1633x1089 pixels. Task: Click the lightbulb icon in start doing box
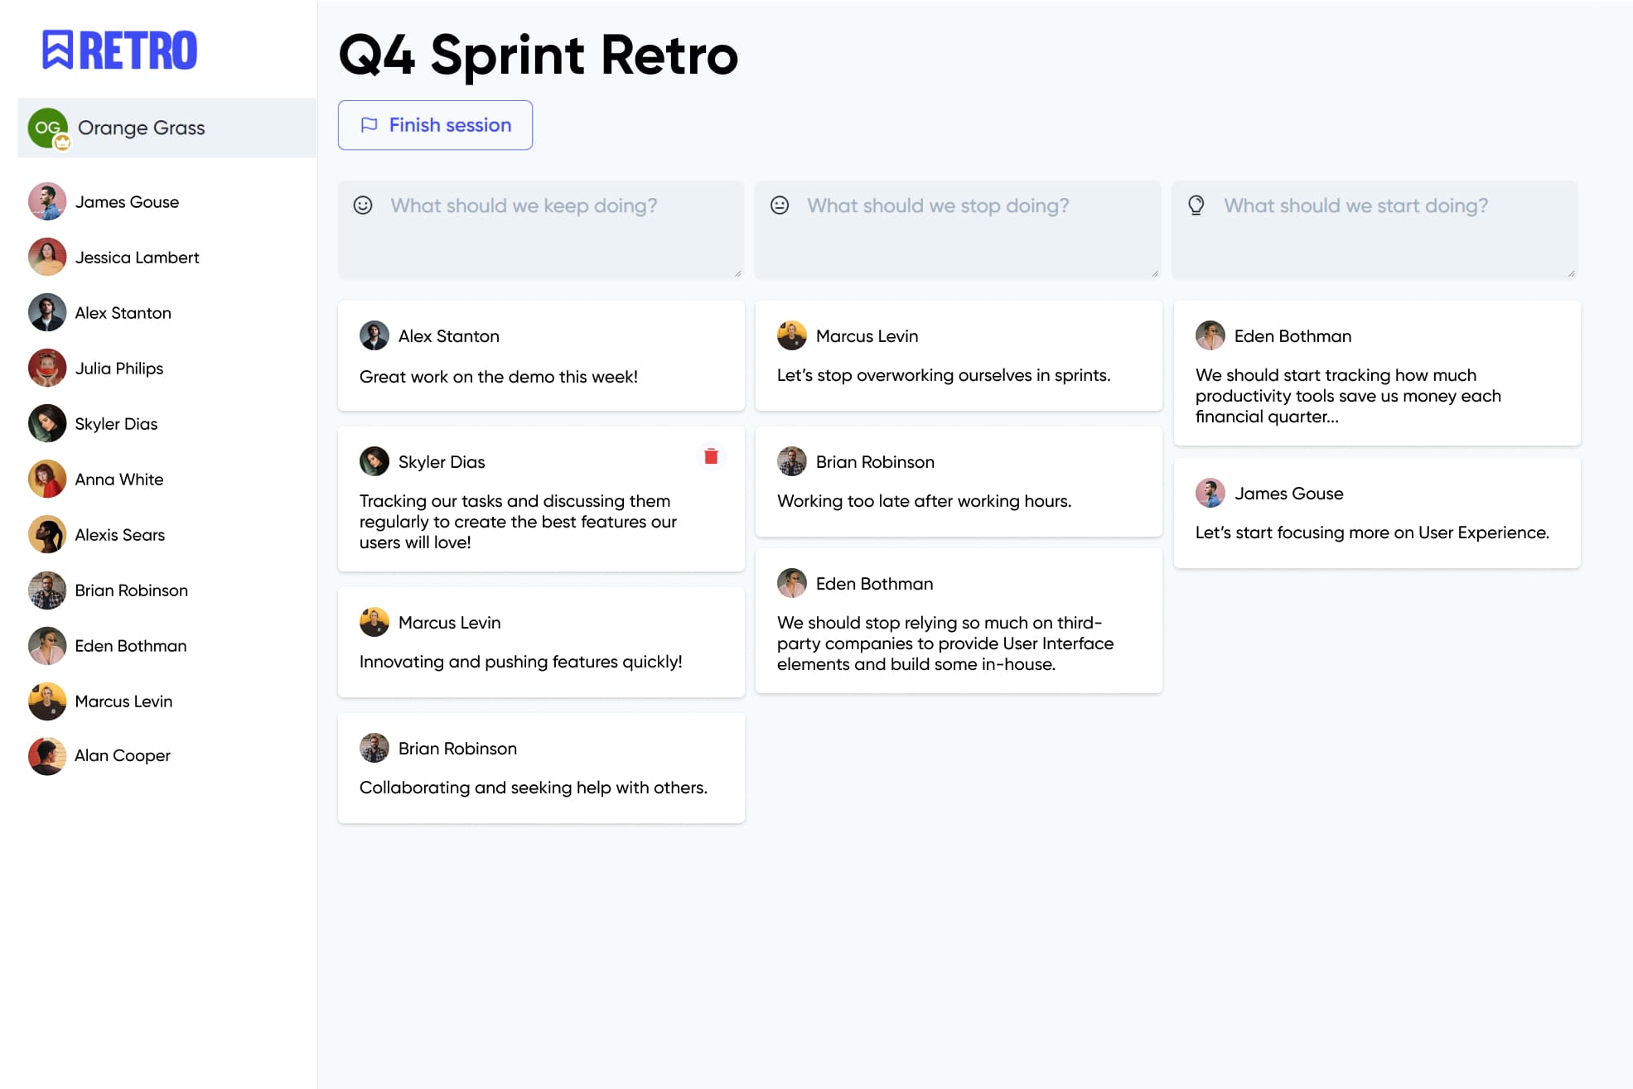(x=1196, y=205)
